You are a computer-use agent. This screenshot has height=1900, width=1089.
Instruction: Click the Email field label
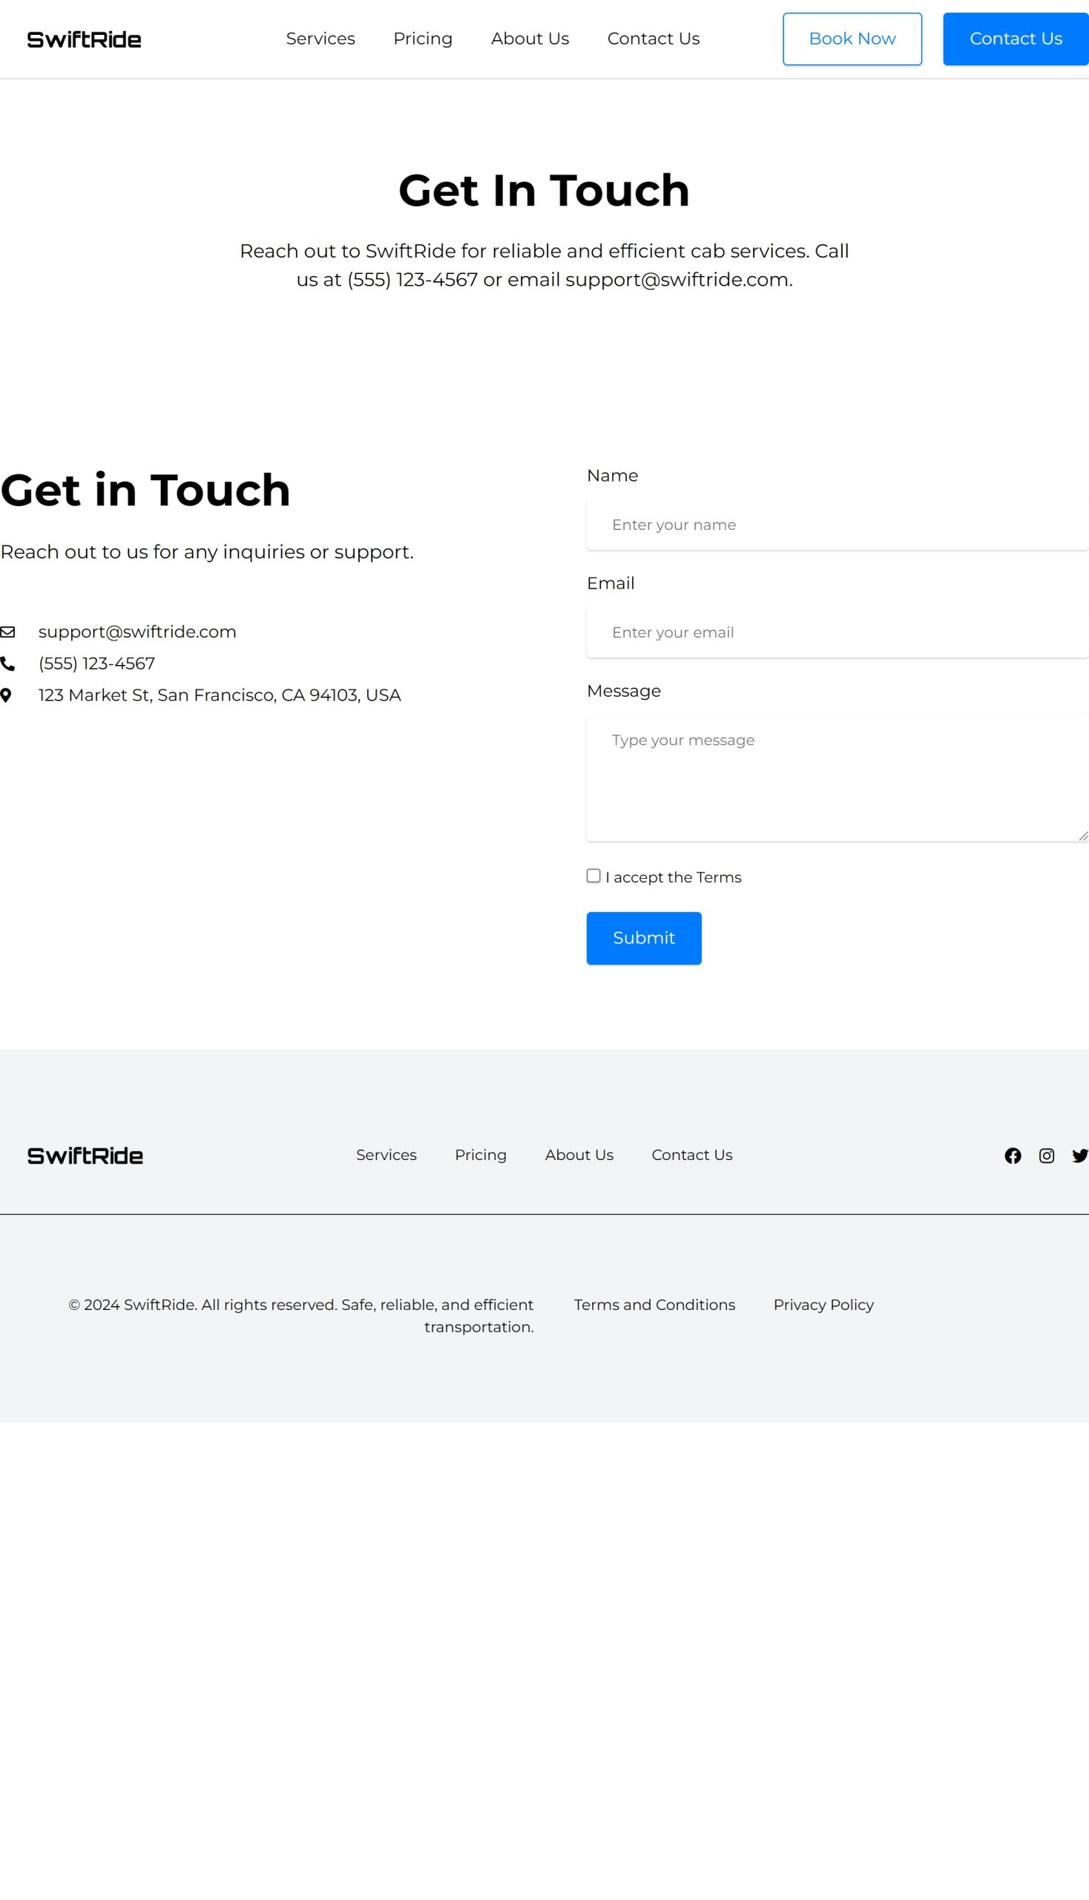click(611, 583)
